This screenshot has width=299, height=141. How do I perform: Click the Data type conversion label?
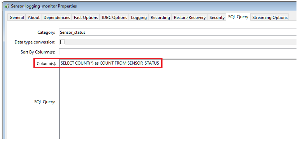[35, 42]
